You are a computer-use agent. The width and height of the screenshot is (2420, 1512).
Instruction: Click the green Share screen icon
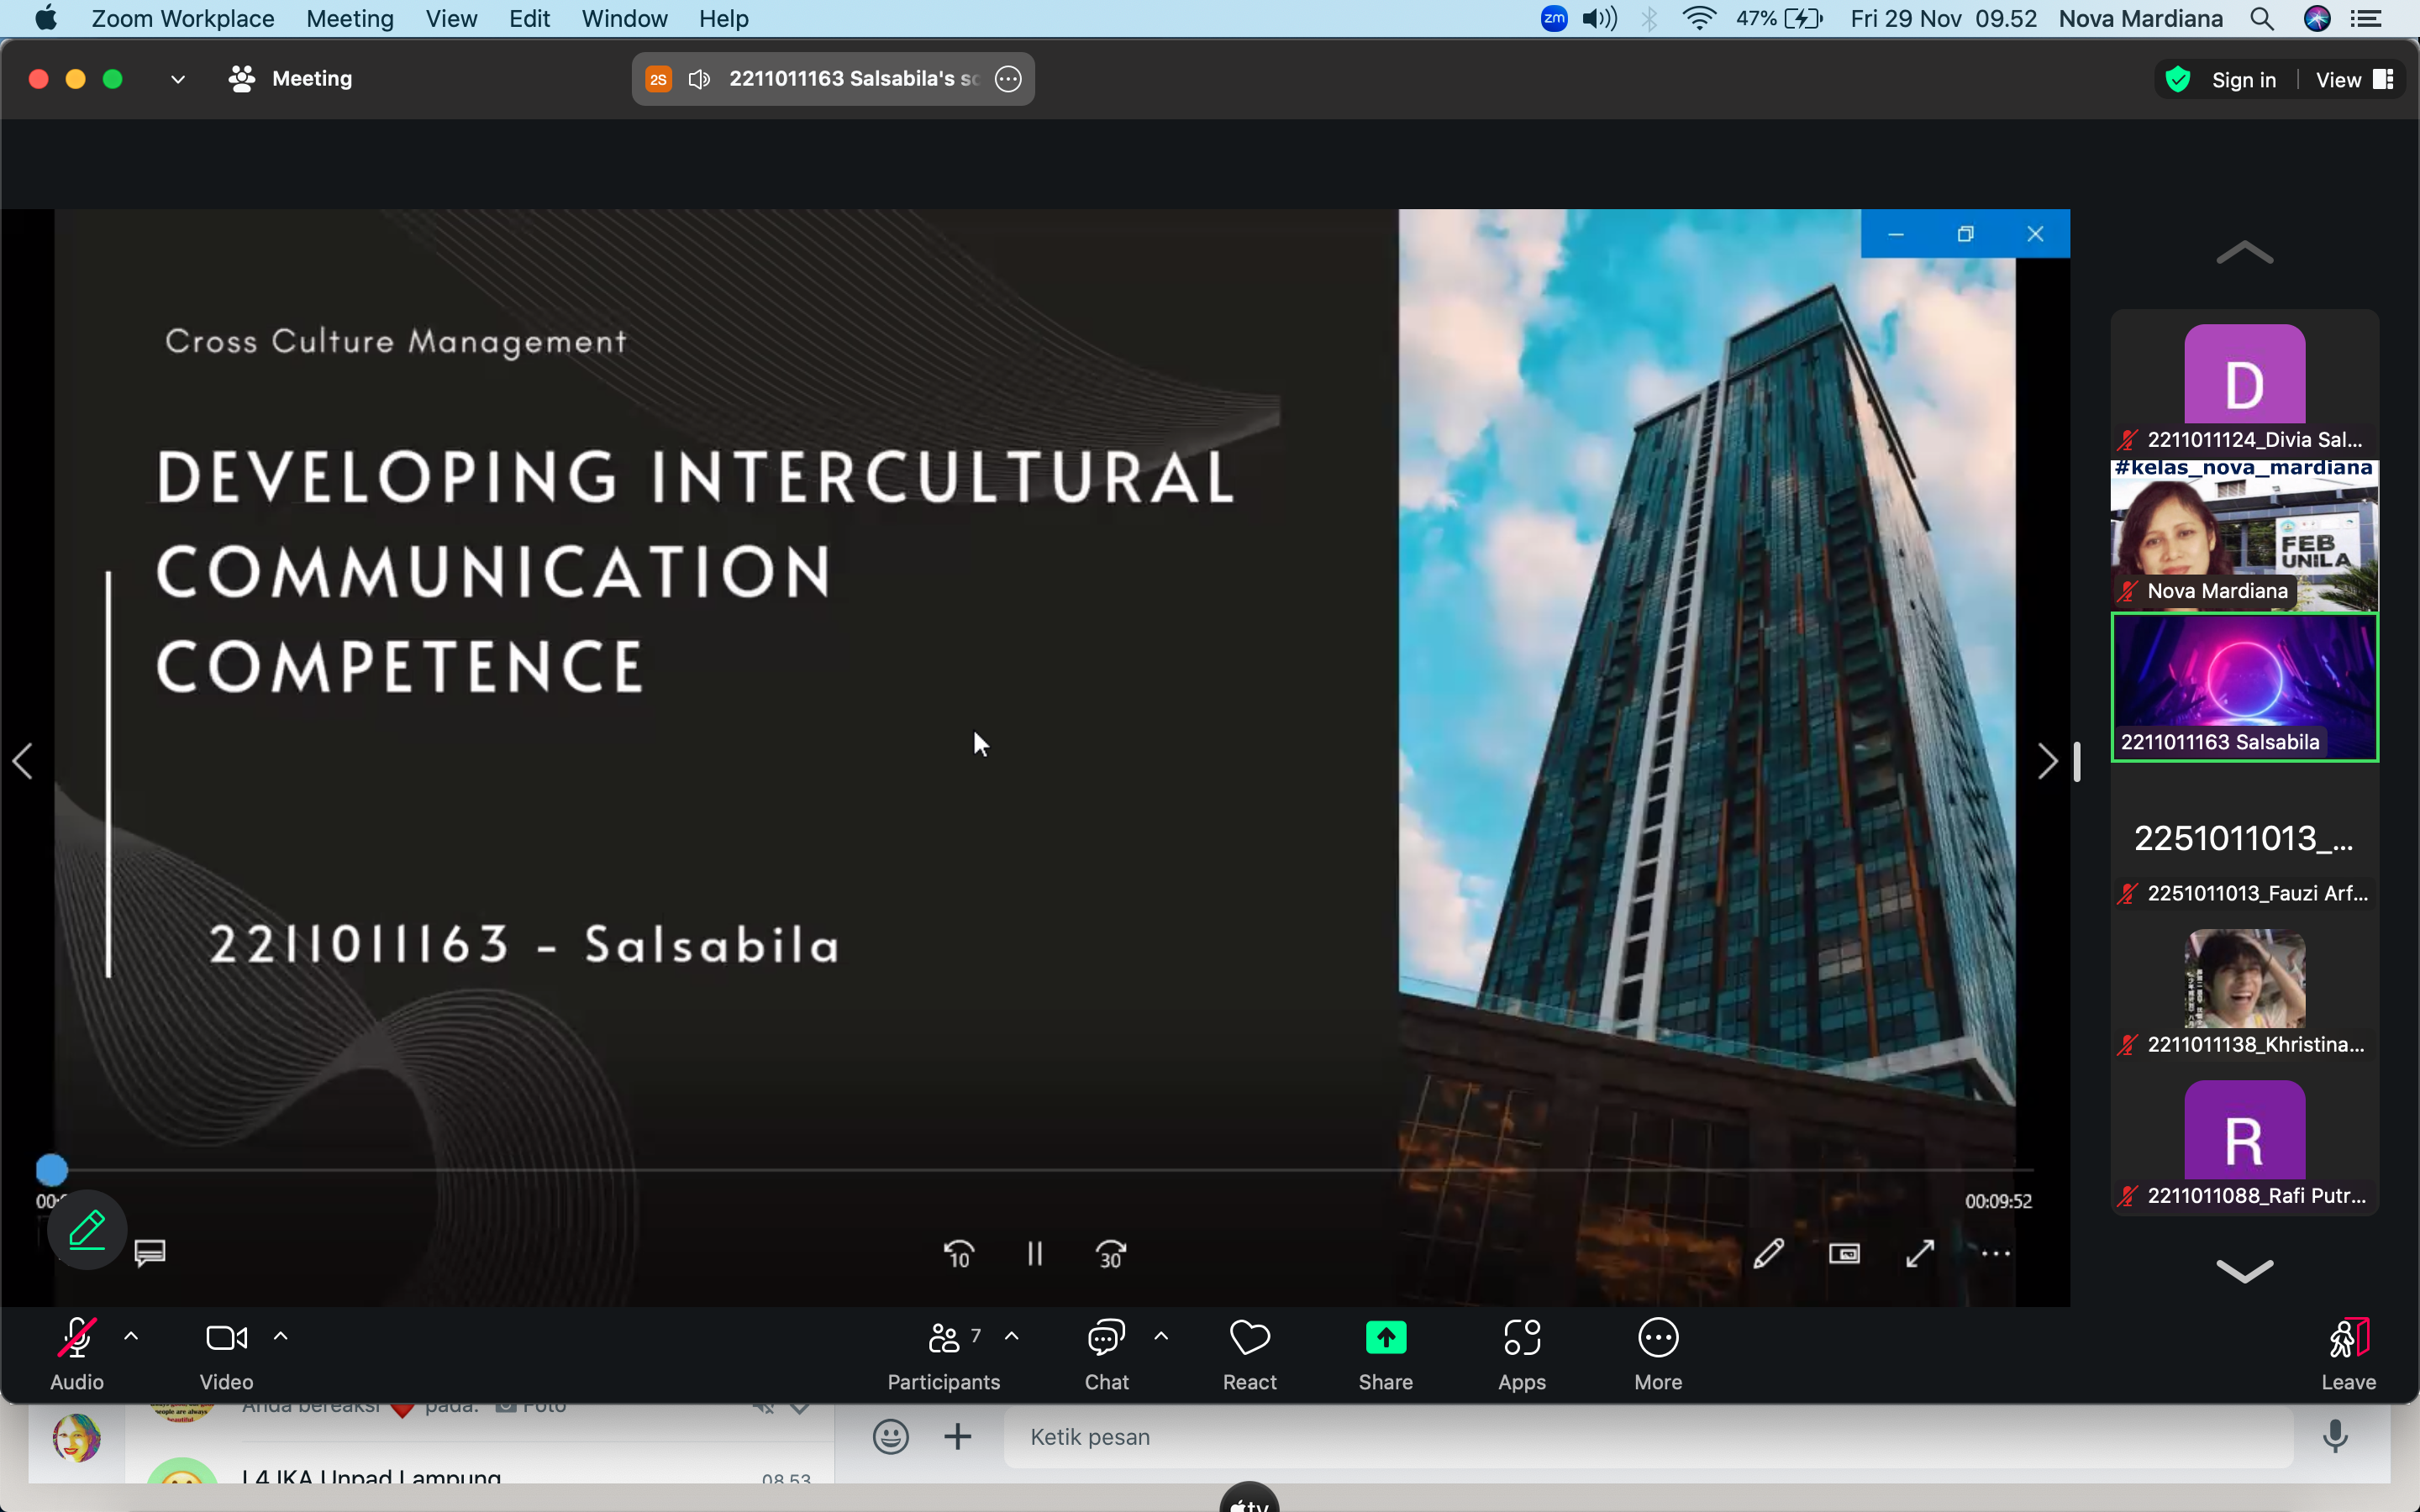click(x=1385, y=1338)
